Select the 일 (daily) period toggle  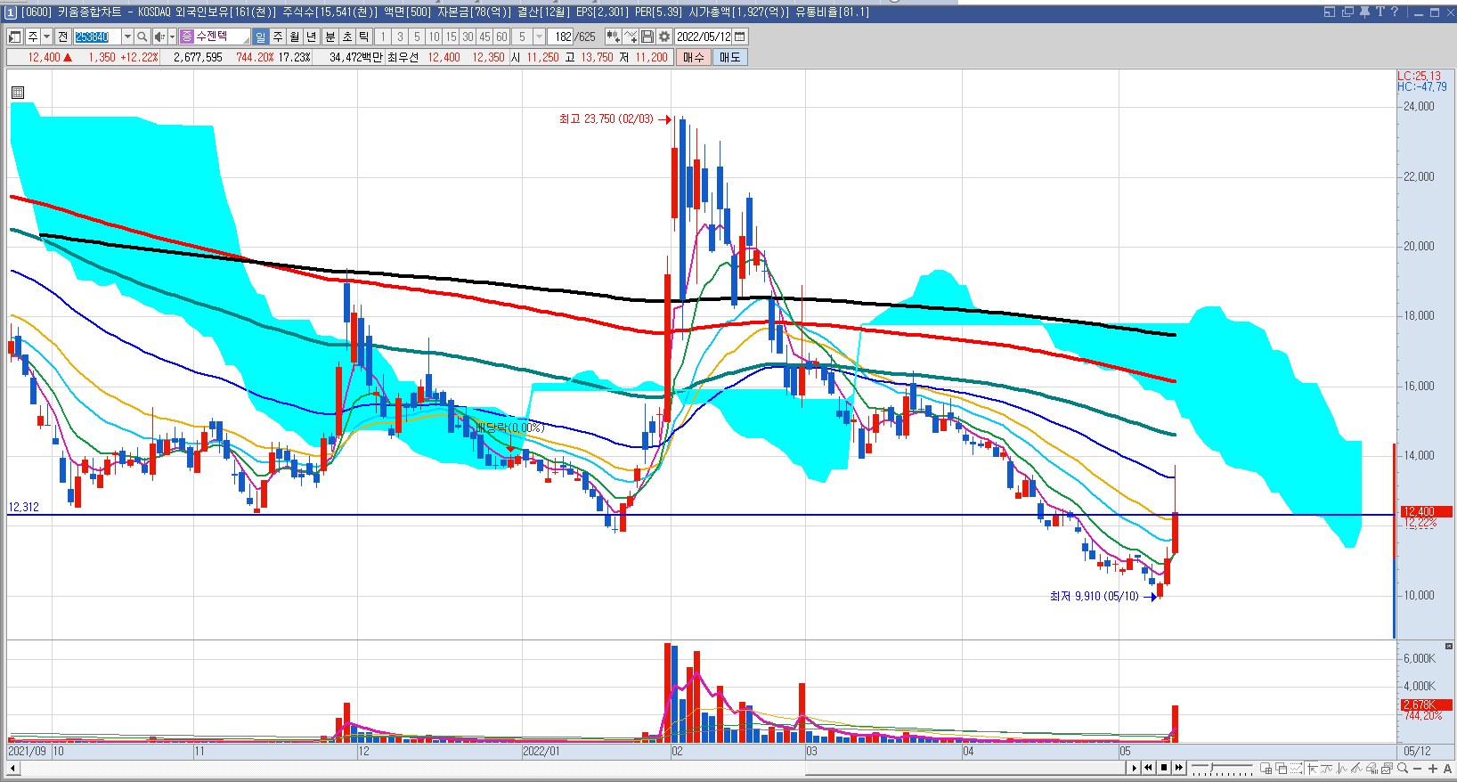[260, 37]
